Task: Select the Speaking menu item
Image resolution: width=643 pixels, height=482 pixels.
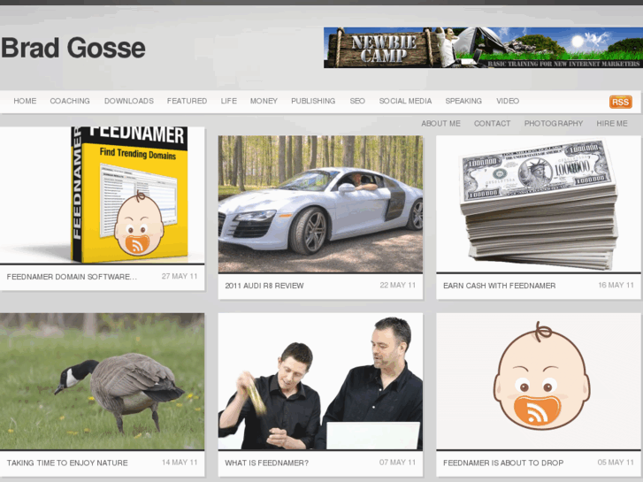Action: 463,101
